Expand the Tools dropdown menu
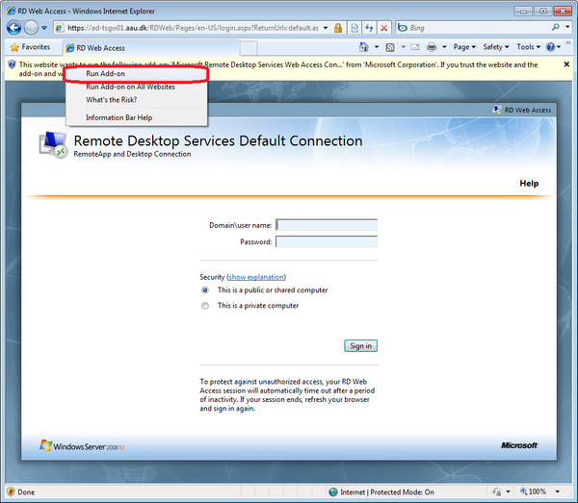 click(x=528, y=47)
